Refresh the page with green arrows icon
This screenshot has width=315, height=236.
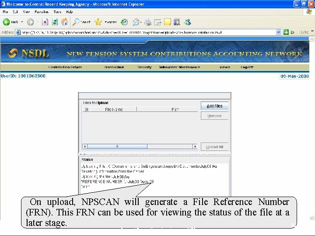[55, 22]
